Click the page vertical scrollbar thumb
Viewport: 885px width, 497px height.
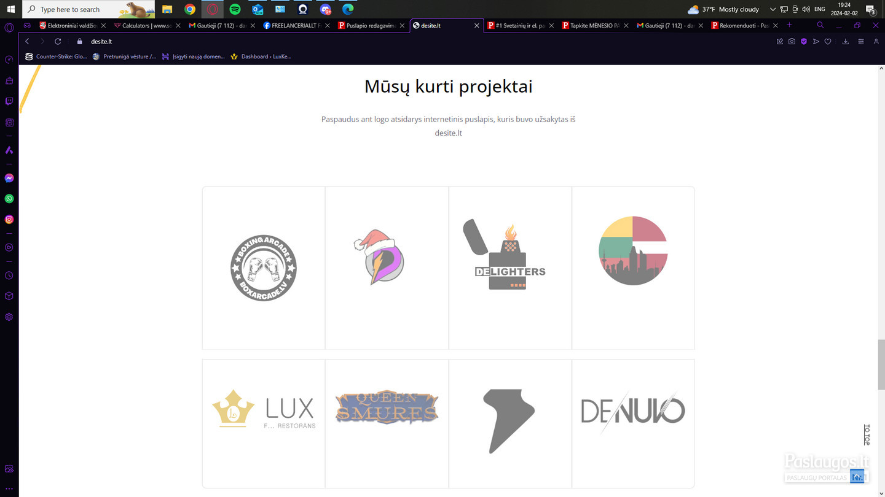pos(881,364)
